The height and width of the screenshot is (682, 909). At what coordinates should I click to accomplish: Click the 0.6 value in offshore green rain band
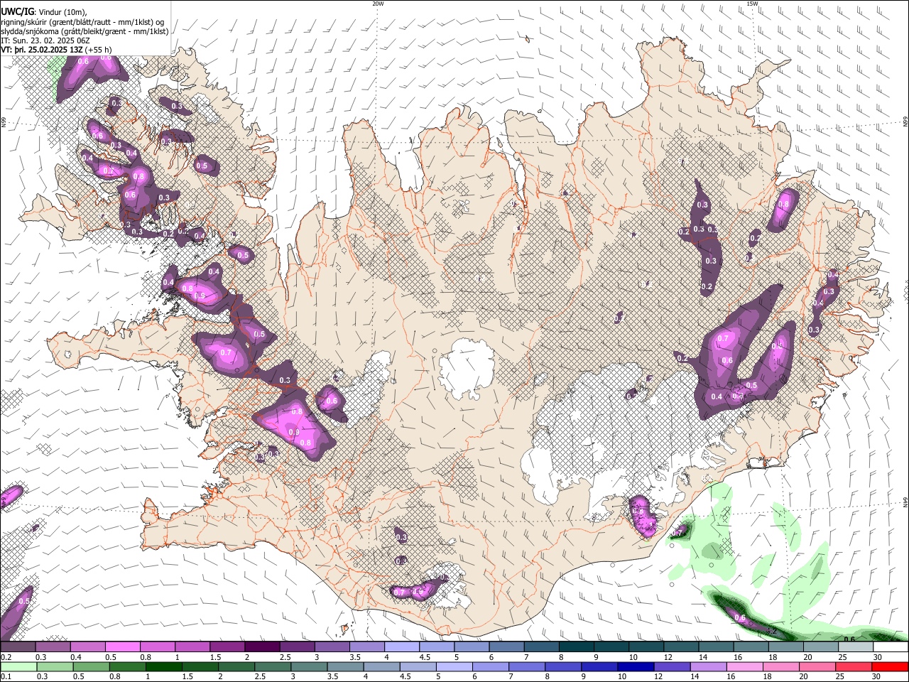coord(740,618)
